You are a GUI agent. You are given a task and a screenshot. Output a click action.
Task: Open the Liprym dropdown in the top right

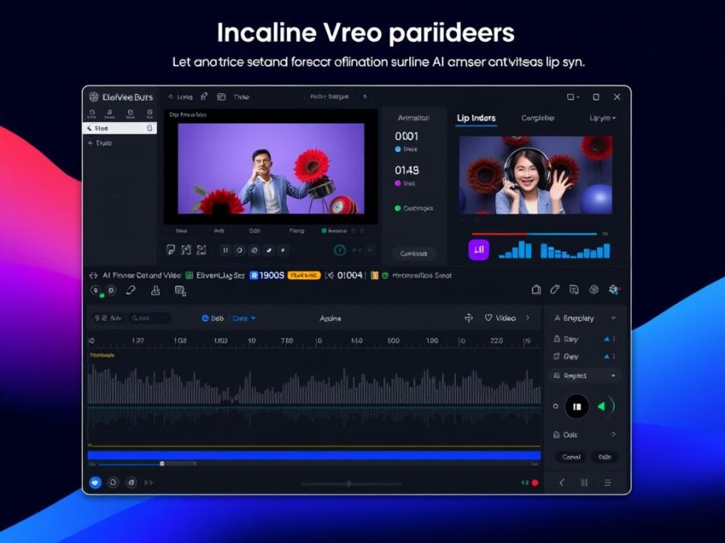point(603,118)
